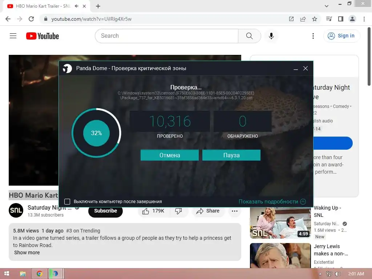Switch to Chrome in taskbar
Viewport: 372px width, 279px height.
click(x=39, y=274)
